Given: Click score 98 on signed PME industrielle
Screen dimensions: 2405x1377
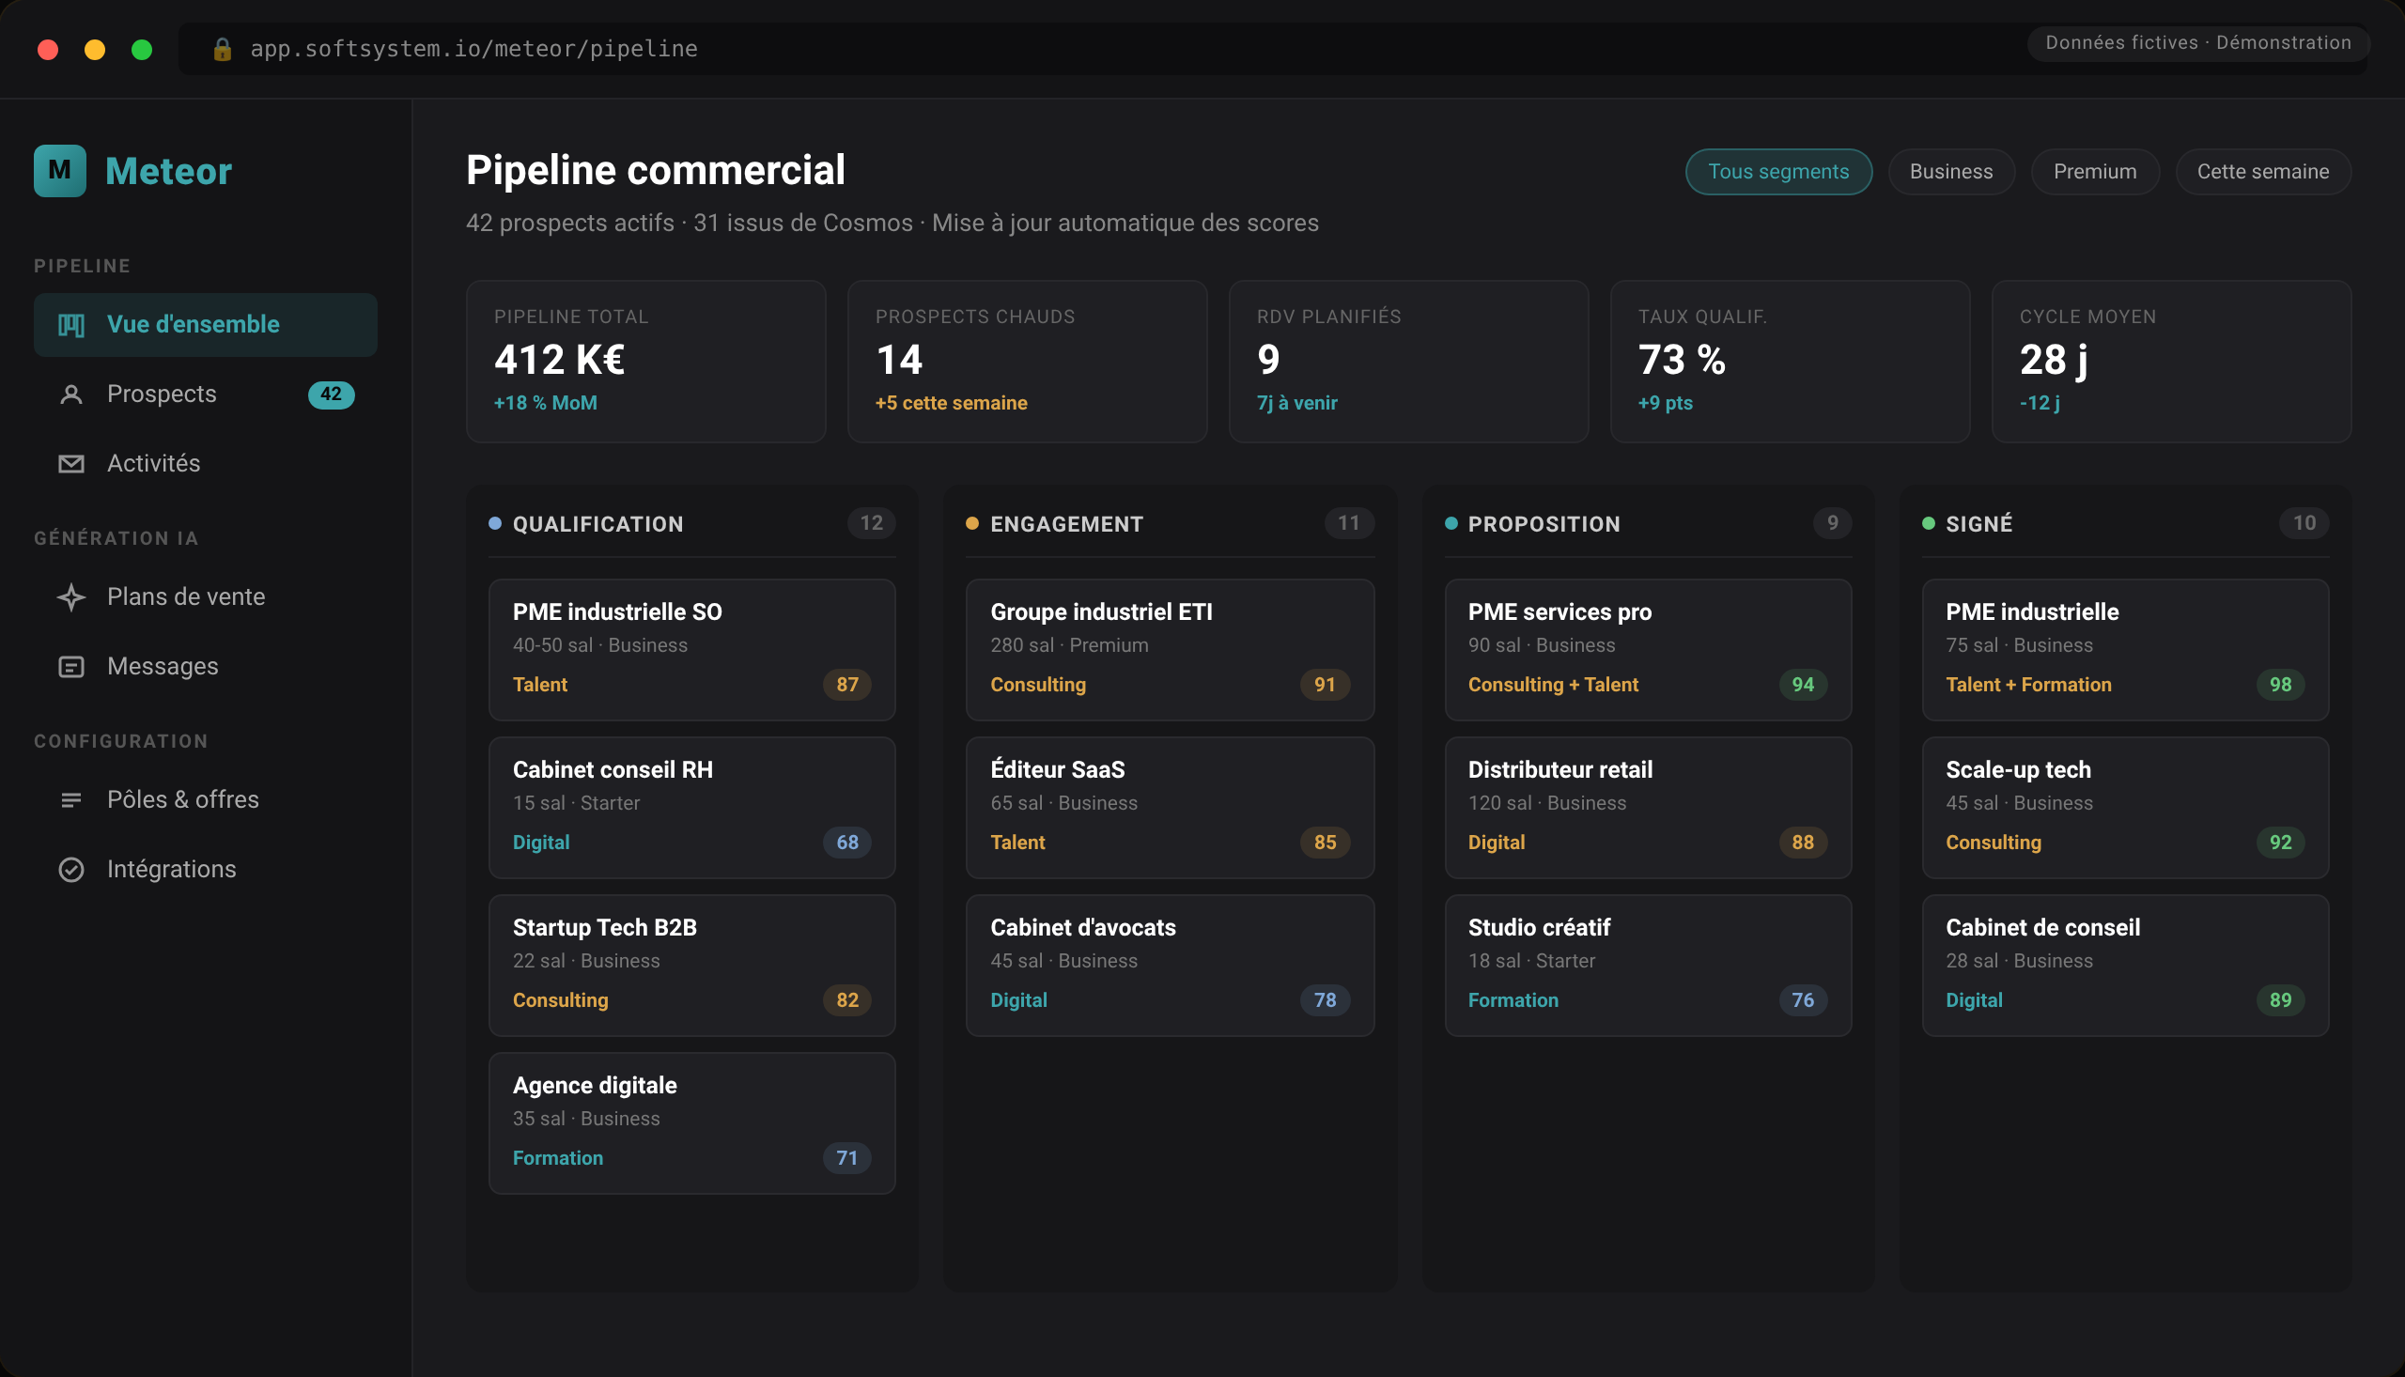Looking at the screenshot, I should click(x=2280, y=685).
